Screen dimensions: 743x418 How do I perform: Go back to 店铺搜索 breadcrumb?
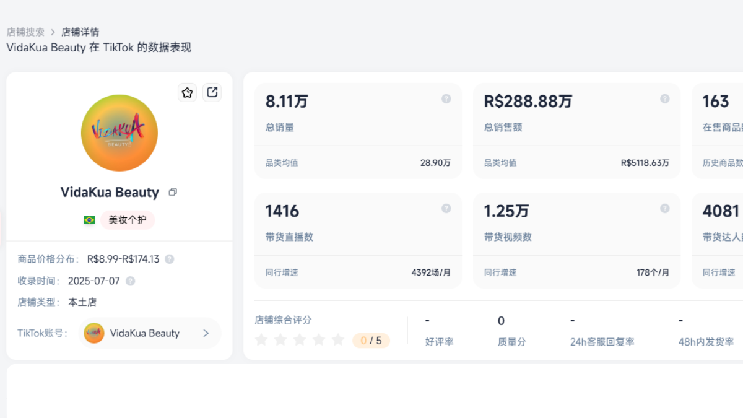point(25,32)
